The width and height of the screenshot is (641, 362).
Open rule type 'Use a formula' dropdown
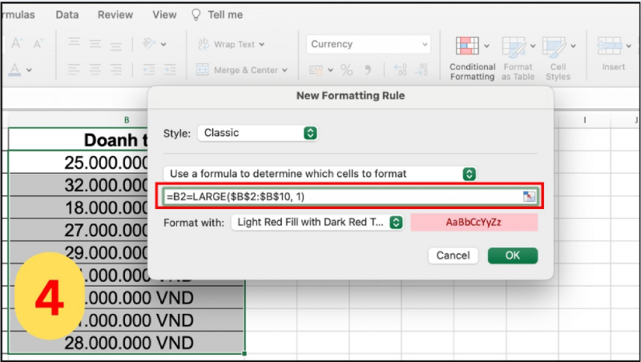point(320,174)
